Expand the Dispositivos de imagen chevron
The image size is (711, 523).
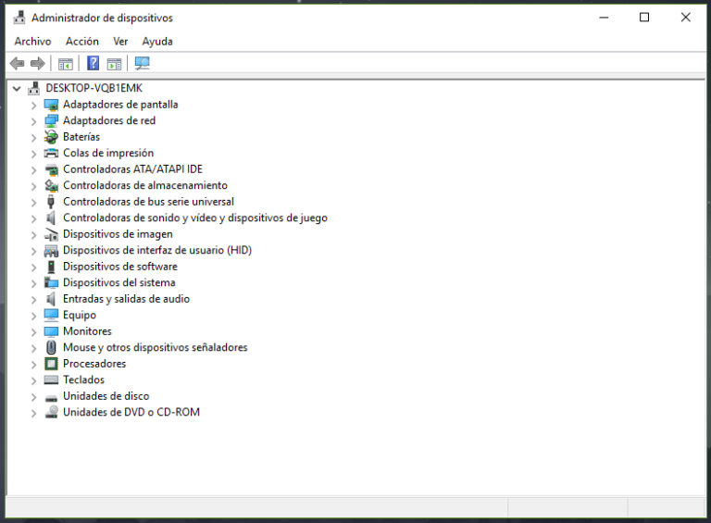click(33, 235)
